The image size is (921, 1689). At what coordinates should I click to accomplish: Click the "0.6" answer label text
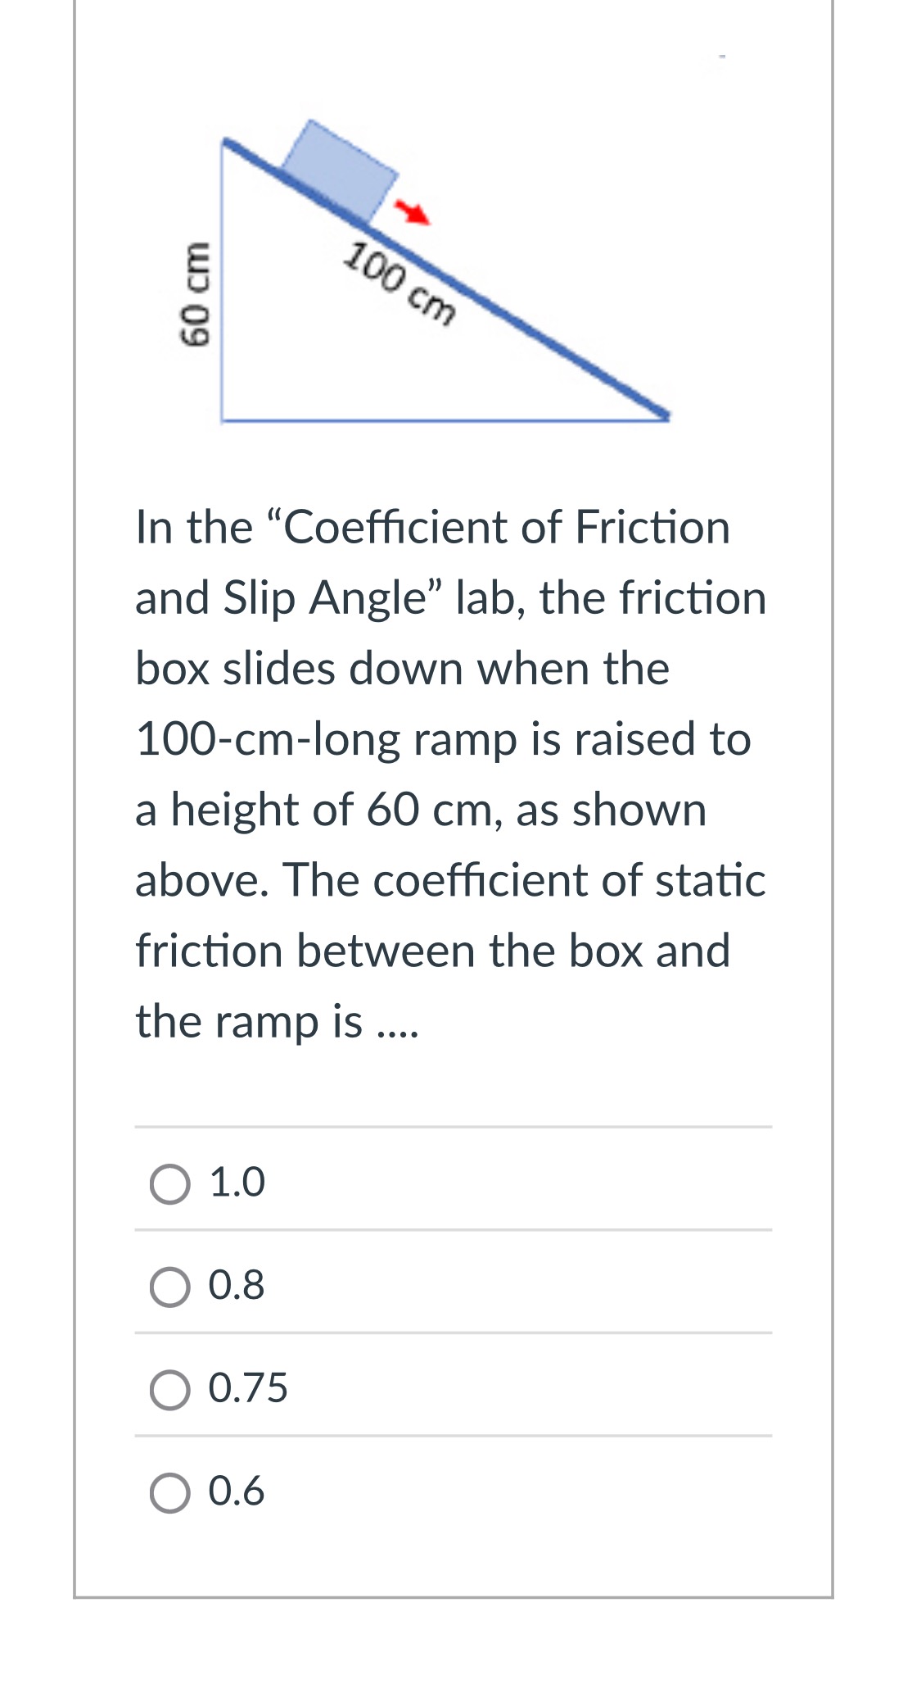pos(237,1491)
